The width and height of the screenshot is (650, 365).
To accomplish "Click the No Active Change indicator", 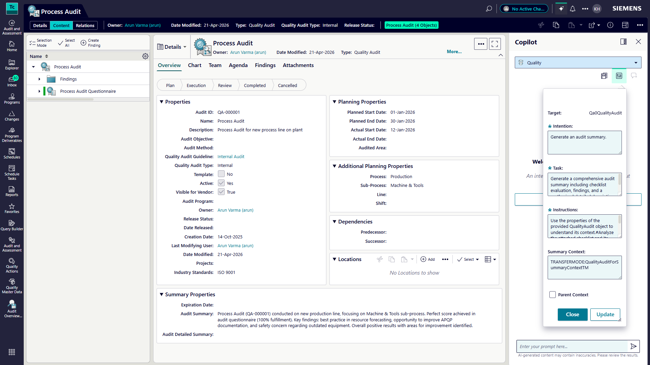I will (x=524, y=9).
